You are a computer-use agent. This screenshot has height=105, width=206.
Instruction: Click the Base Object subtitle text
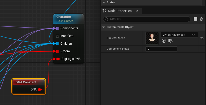tap(65, 21)
